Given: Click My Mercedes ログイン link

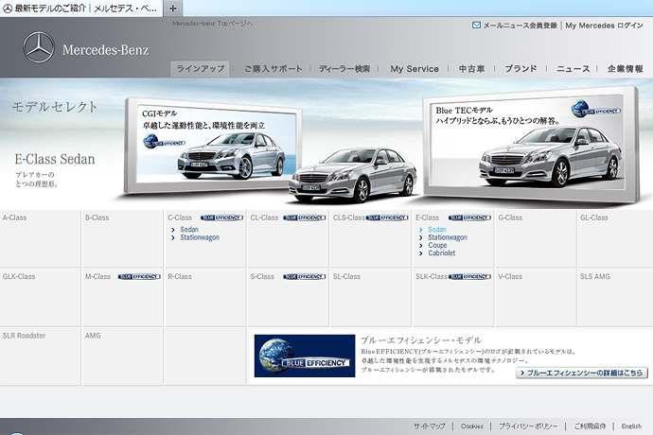Looking at the screenshot, I should coord(605,26).
